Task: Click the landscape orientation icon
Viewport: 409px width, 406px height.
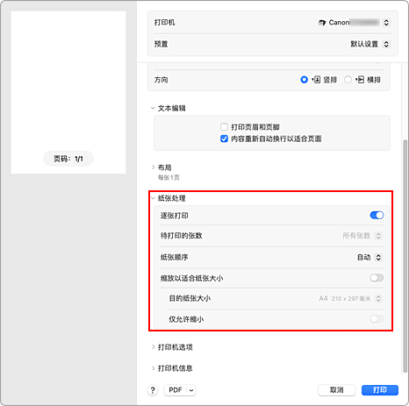Action: pyautogui.click(x=360, y=80)
